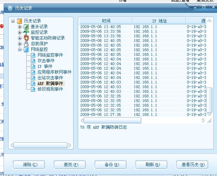Viewport: 217px width, 176px height.
Task: Sort by the 时间 column header
Action: tap(106, 21)
